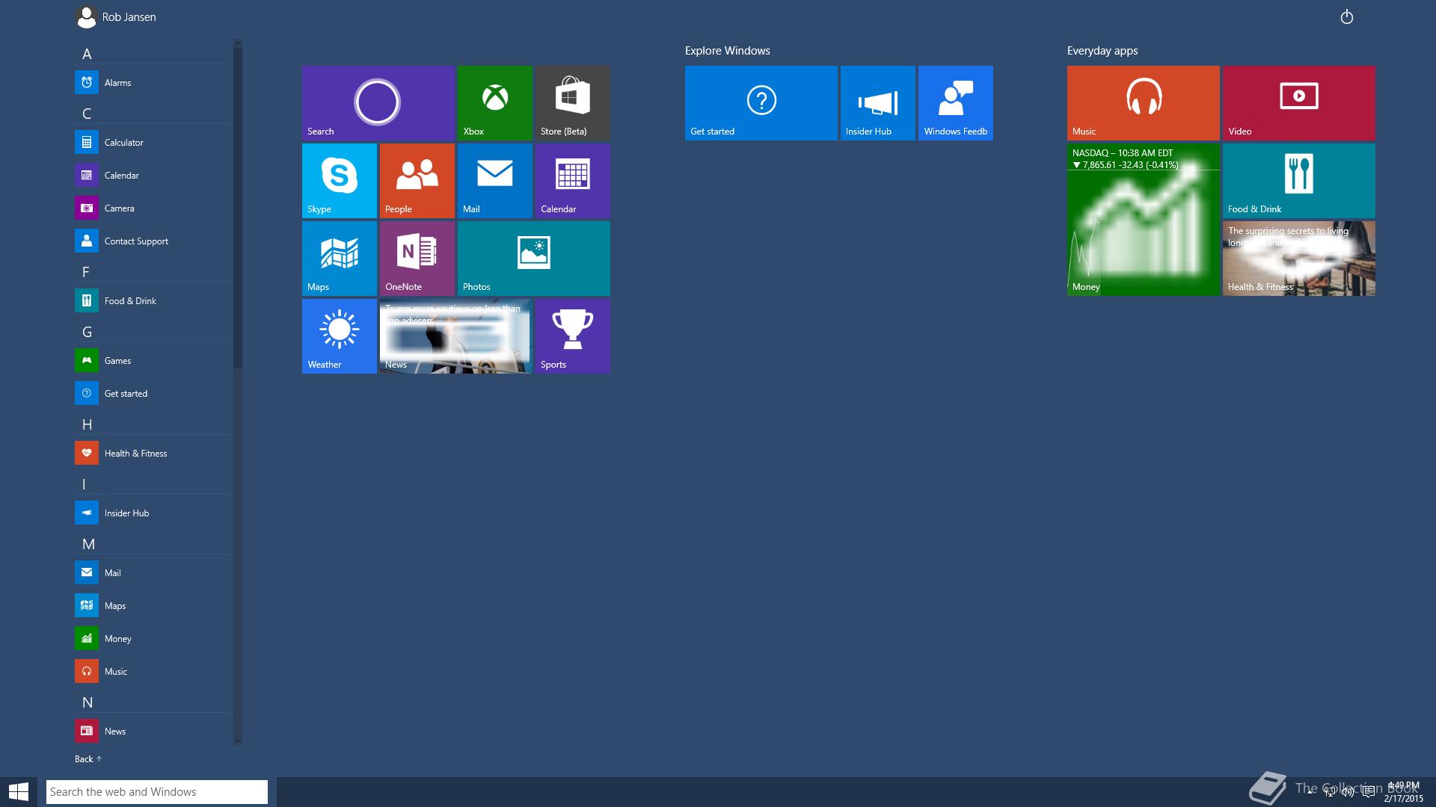Viewport: 1436px width, 807px height.
Task: Open Camera in the app list
Action: 153,208
